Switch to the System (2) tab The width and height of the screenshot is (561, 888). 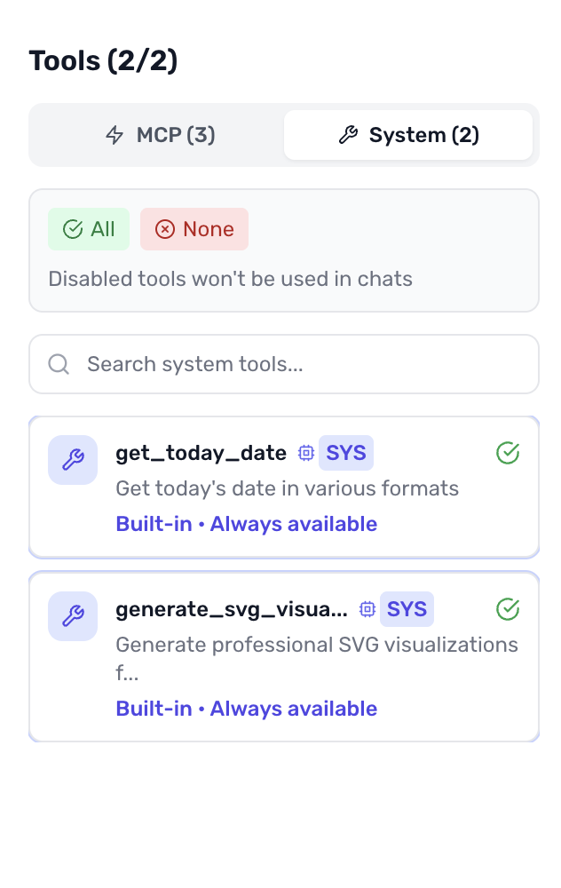coord(407,134)
